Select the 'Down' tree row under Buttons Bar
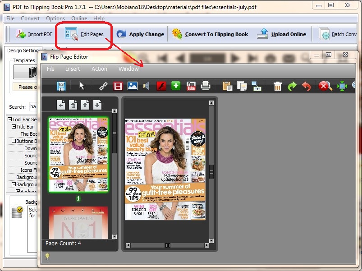The height and width of the screenshot is (271, 362). 22,148
